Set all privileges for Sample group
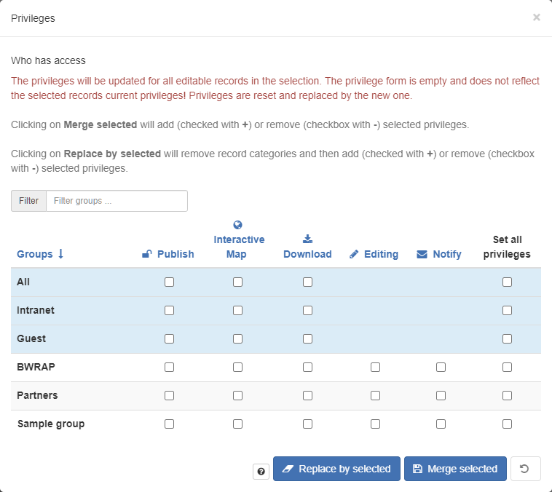Viewport: 552px width, 492px height. pos(508,424)
